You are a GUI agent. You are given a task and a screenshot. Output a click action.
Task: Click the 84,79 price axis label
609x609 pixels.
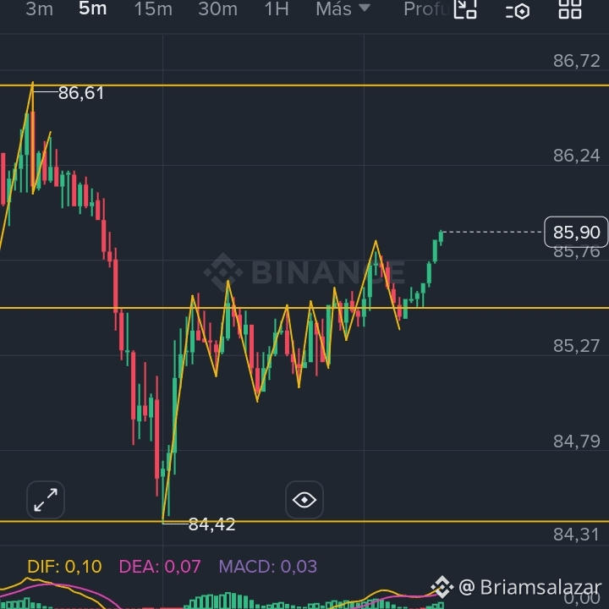[x=576, y=442]
